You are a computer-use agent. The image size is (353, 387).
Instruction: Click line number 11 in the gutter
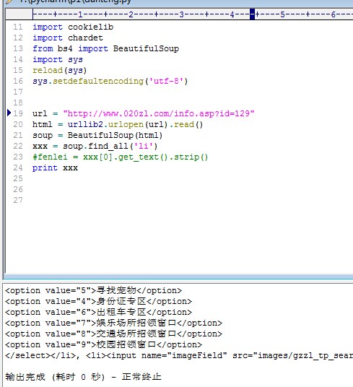18,27
